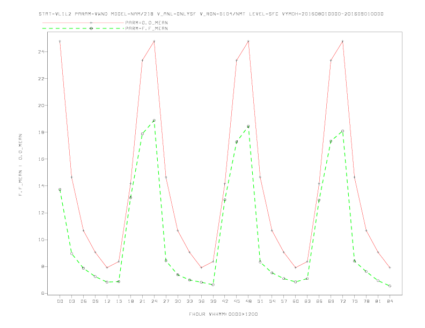Click x-axis forecast hour label 24
The height and width of the screenshot is (328, 425).
[154, 301]
